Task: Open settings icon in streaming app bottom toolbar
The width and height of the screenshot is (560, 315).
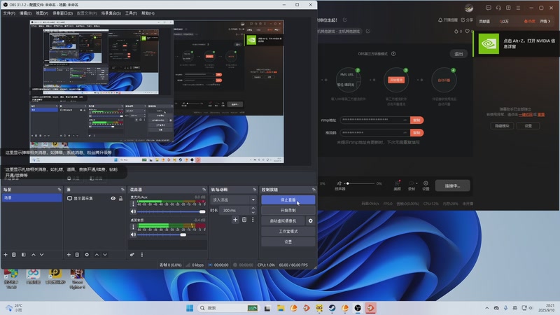Action: pos(426,185)
